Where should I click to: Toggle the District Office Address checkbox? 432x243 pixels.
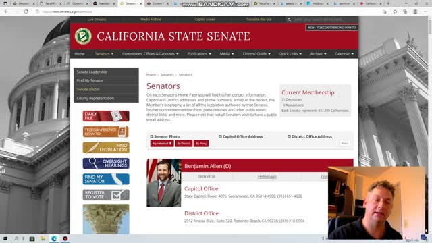click(x=290, y=136)
